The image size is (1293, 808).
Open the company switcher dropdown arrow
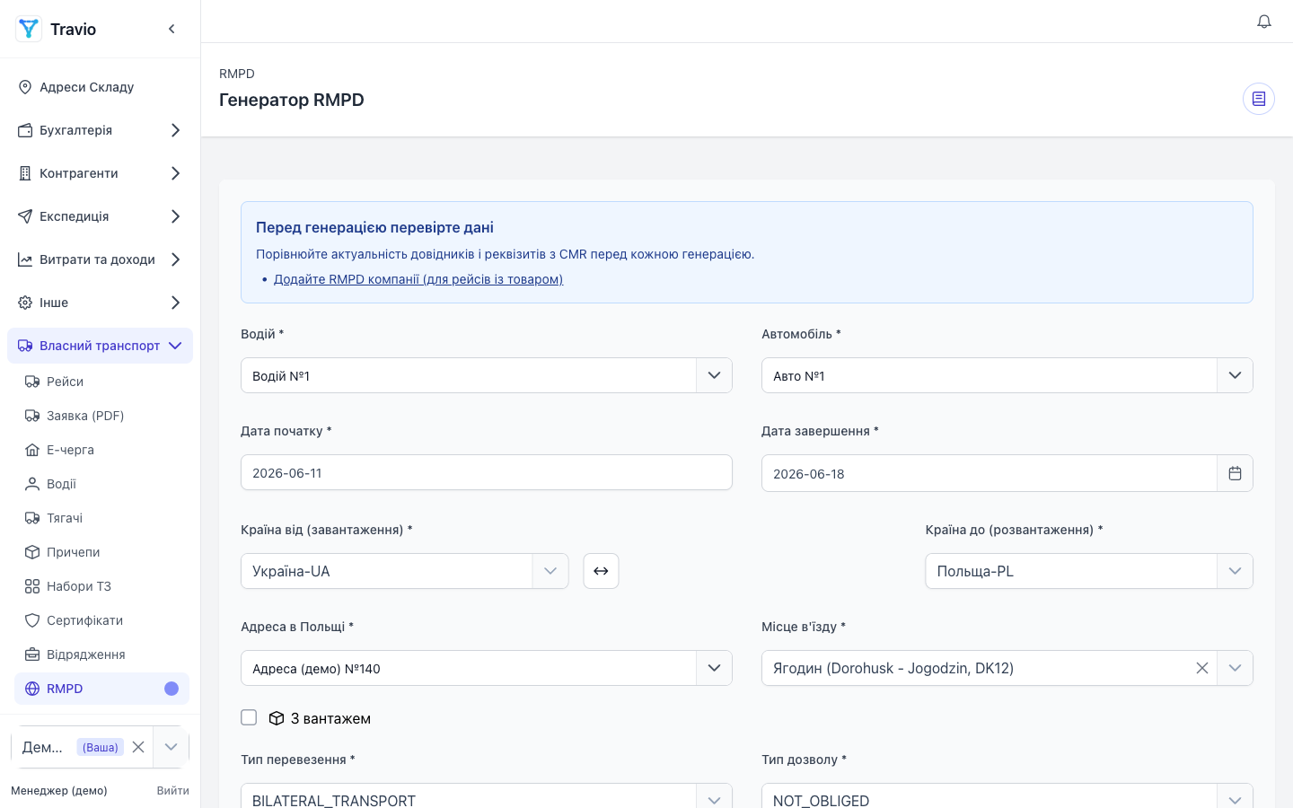coord(171,747)
